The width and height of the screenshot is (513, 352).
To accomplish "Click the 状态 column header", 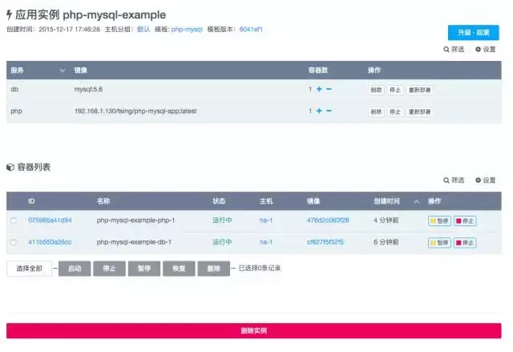I will 219,201.
